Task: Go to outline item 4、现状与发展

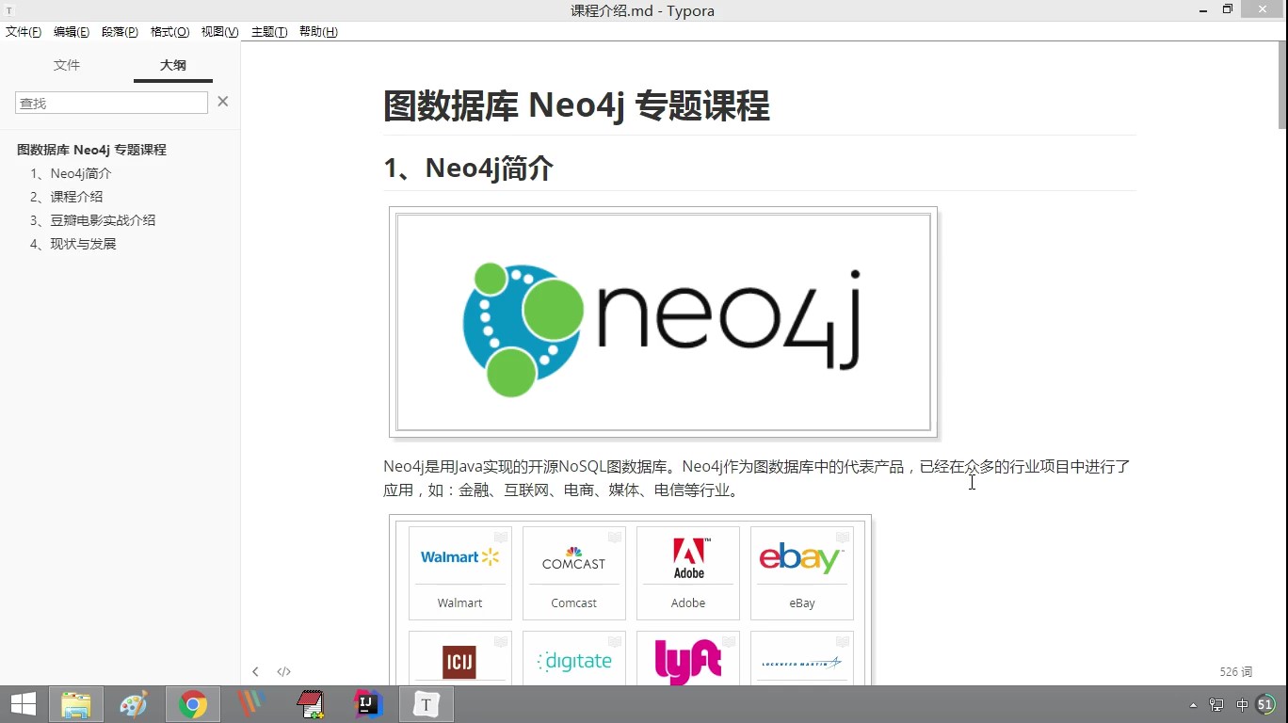Action: point(72,244)
